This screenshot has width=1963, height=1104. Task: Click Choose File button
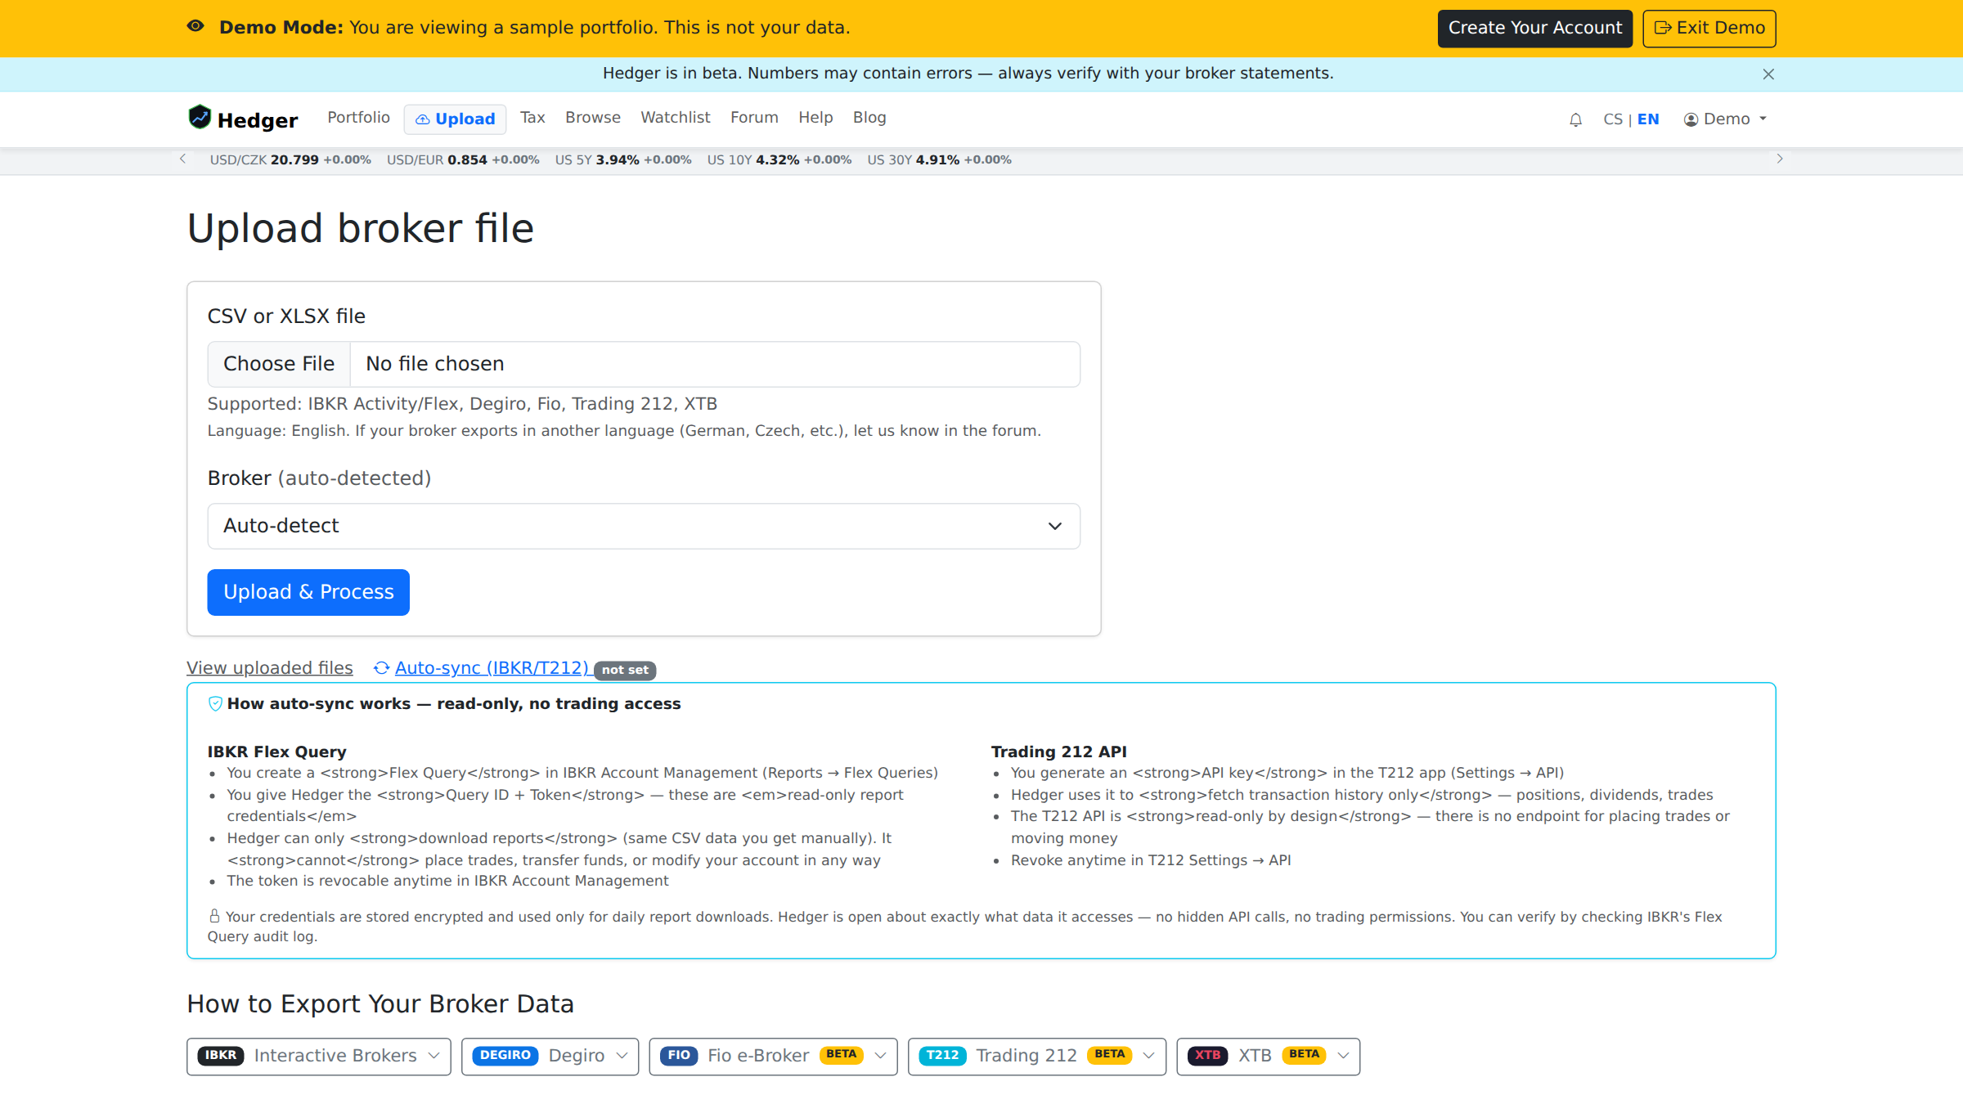[x=279, y=364]
